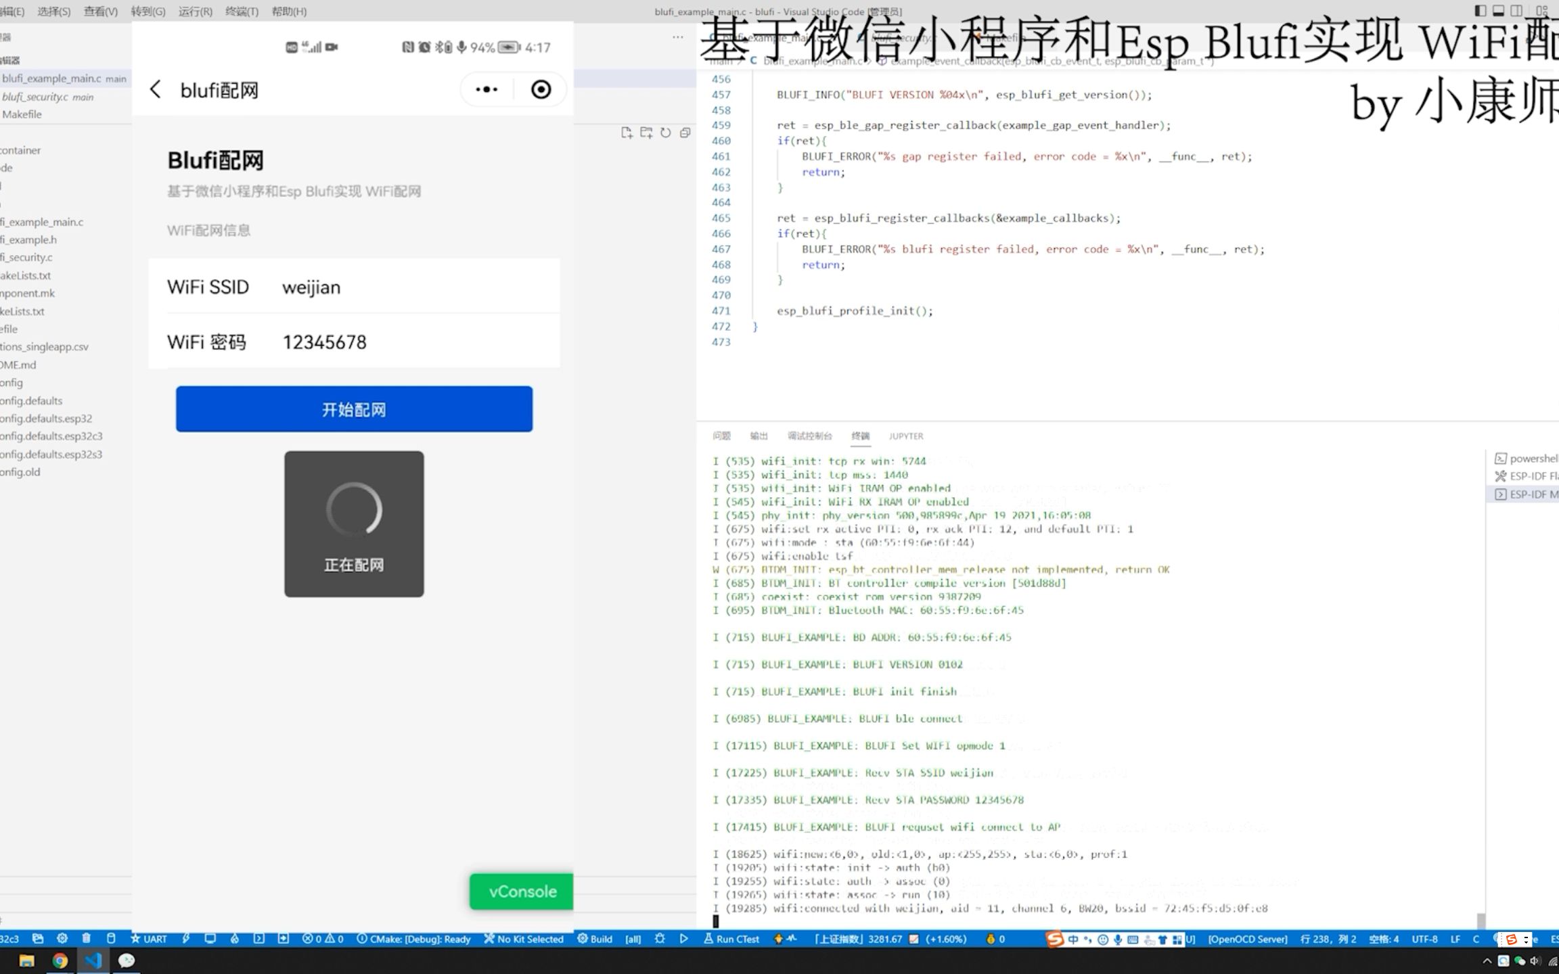The image size is (1559, 974).
Task: Open the 转到(G) menu
Action: click(148, 11)
